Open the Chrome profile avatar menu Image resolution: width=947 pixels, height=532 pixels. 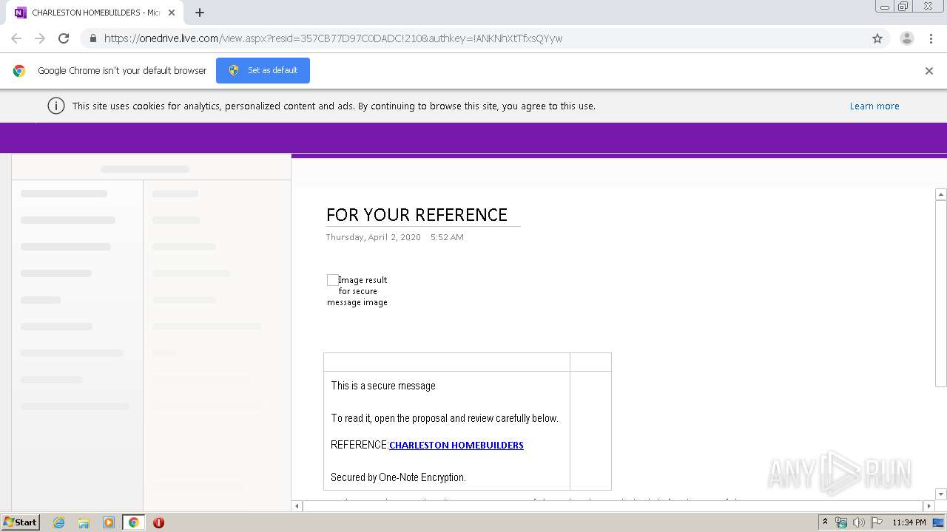click(906, 38)
